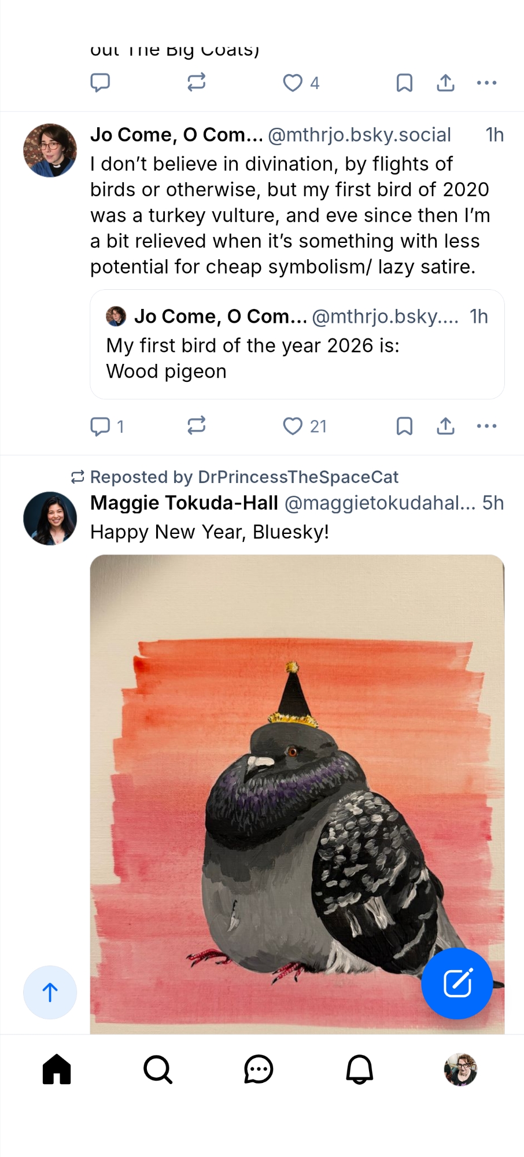Like the top post with 4 likes
Viewport: 524px width, 1157px height.
[x=293, y=83]
